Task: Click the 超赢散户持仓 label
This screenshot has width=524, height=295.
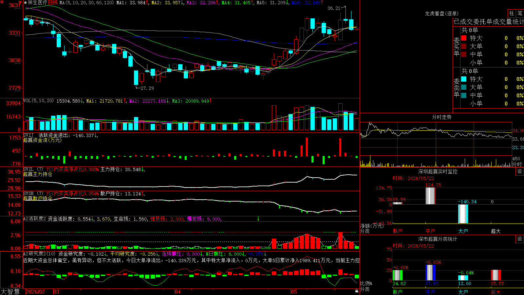Action: [x=38, y=198]
